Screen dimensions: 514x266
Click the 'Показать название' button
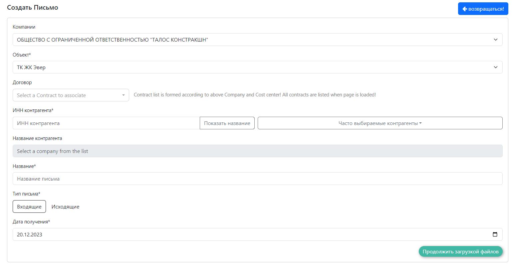(x=227, y=123)
